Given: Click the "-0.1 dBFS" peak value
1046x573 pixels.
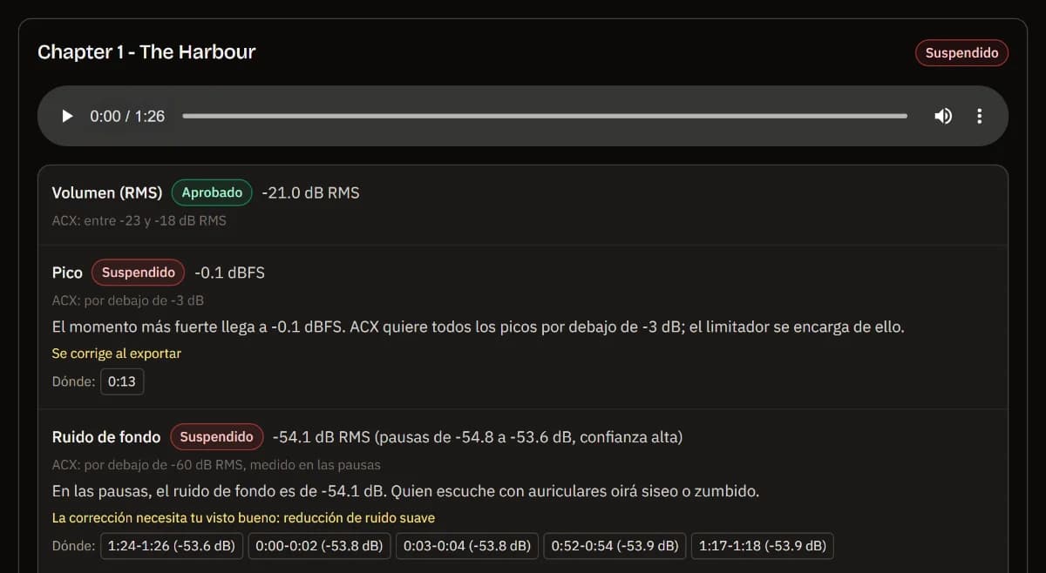Looking at the screenshot, I should coord(229,273).
